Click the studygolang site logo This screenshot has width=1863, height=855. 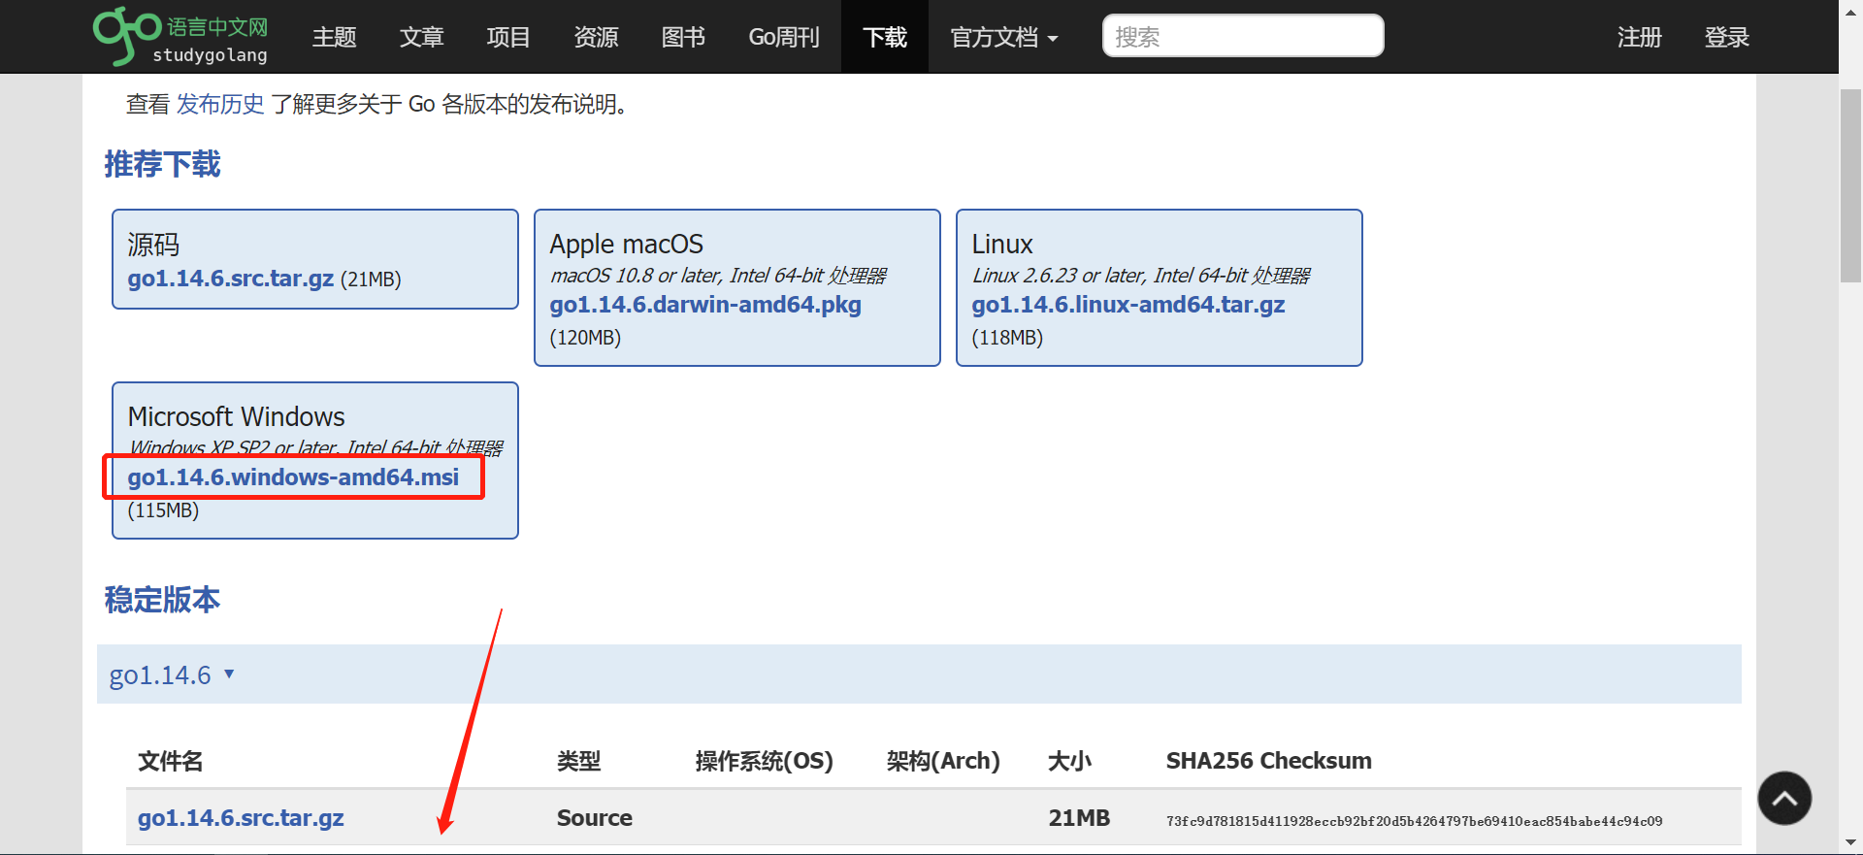(180, 37)
